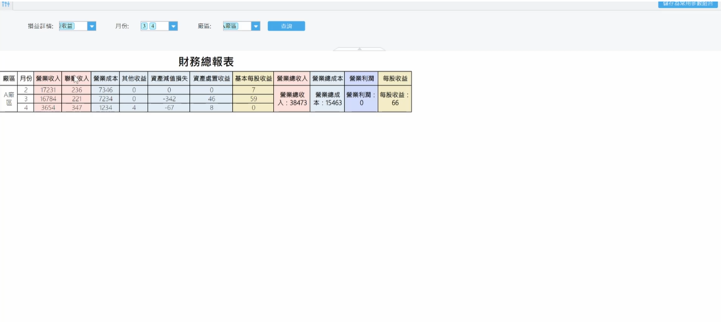This screenshot has width=721, height=322.
Task: Click the cell with value 59
Action: pyautogui.click(x=253, y=99)
